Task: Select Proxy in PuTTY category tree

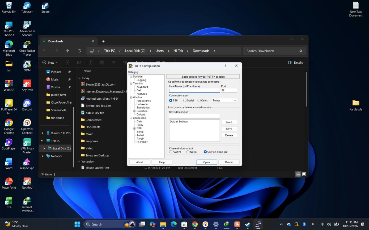Action: click(140, 125)
